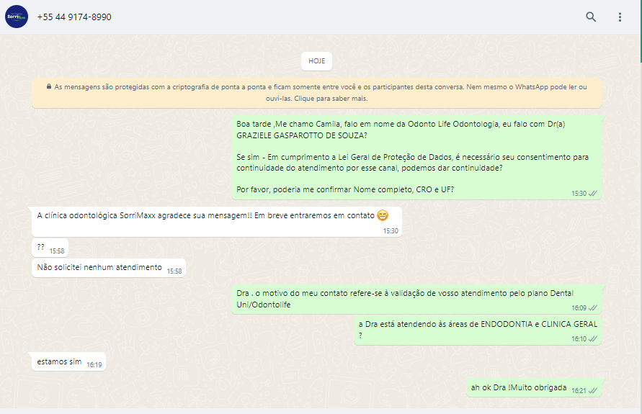Click the read receipt ticks on the 15:30 sent message
642x414 pixels.
point(593,194)
